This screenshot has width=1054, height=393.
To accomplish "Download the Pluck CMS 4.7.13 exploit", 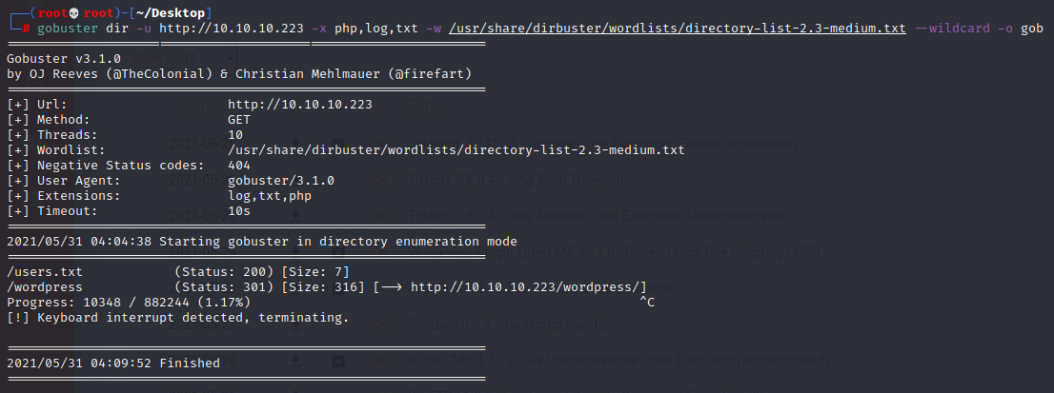I will 295,361.
